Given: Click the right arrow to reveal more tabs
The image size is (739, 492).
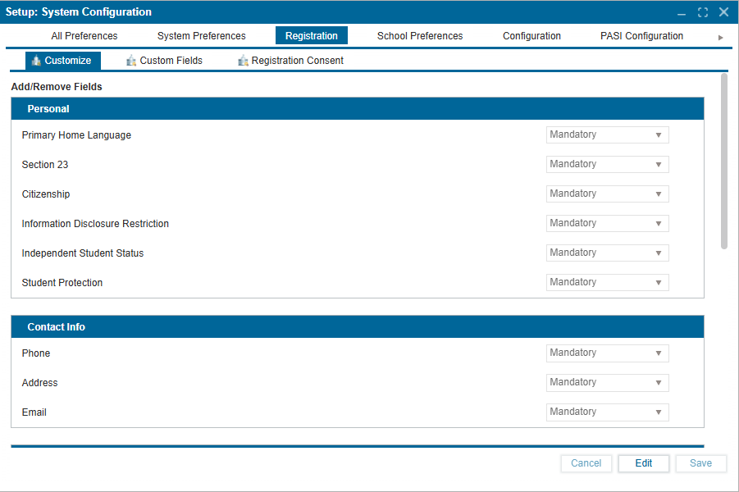Looking at the screenshot, I should click(x=720, y=36).
